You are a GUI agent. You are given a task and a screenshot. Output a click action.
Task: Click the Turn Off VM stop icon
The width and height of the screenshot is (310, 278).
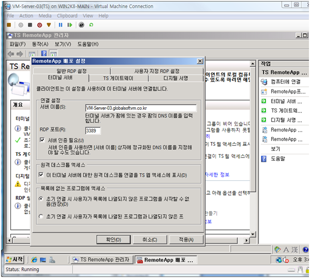coord(30,25)
